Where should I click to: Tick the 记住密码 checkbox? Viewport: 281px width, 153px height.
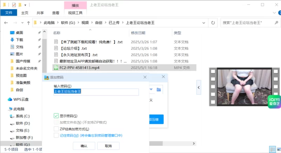click(56, 135)
